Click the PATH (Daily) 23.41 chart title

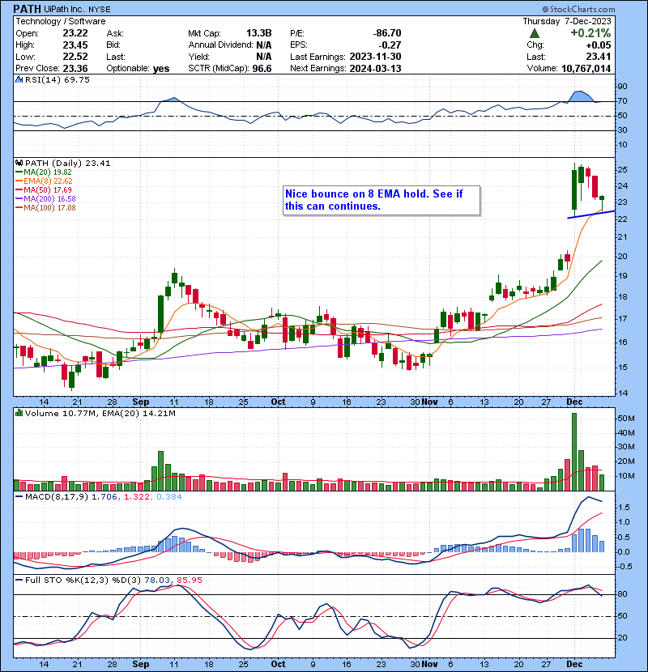[68, 164]
